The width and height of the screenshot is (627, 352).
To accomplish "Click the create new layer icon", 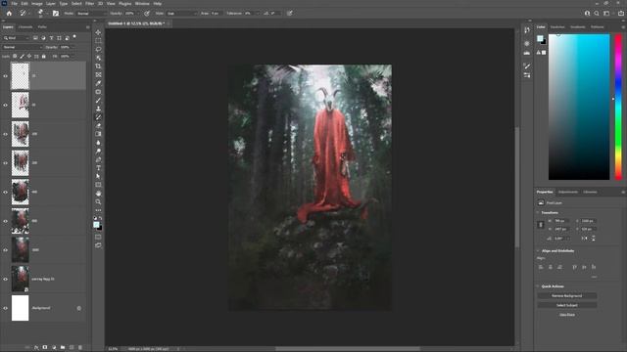I will [72, 348].
